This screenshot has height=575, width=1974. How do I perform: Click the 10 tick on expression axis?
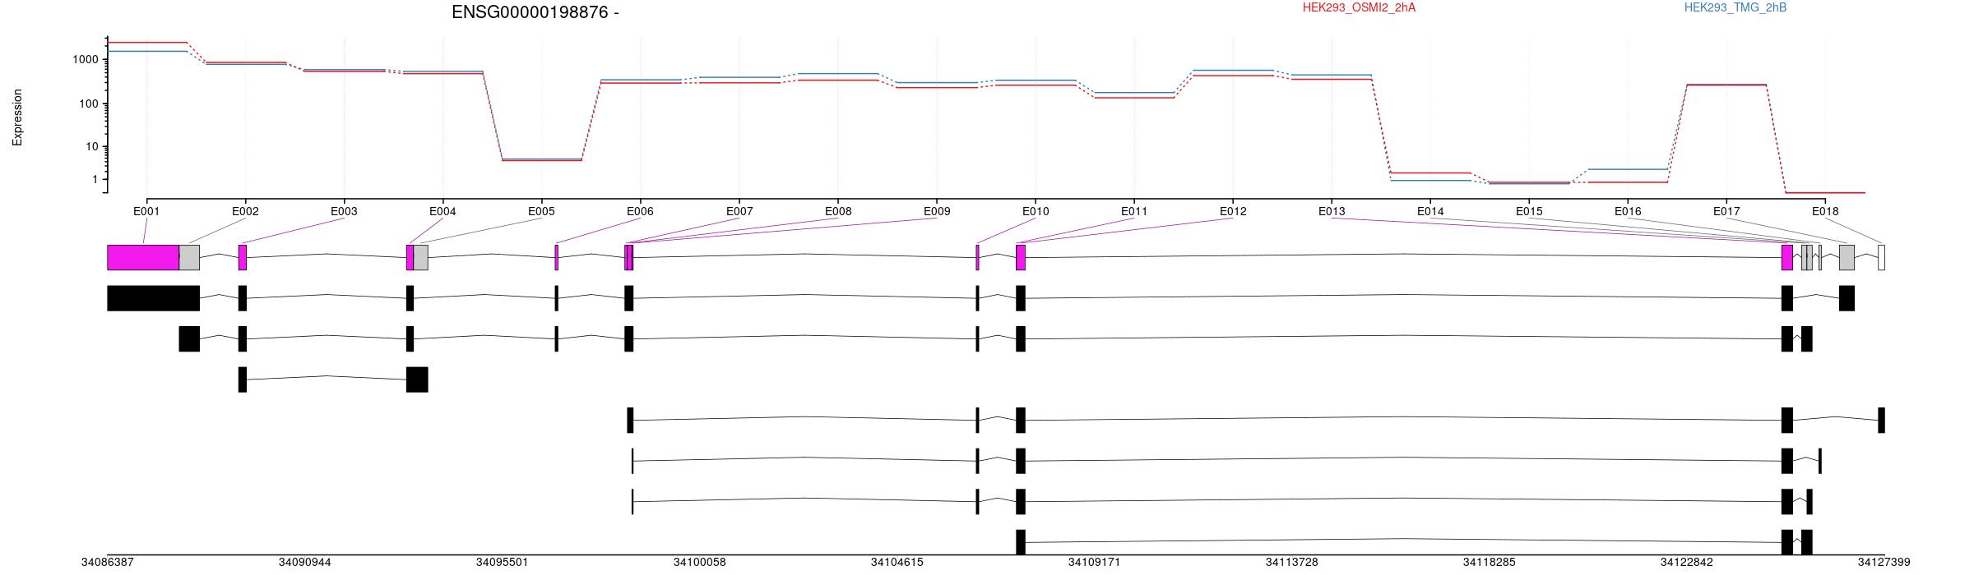(x=92, y=147)
